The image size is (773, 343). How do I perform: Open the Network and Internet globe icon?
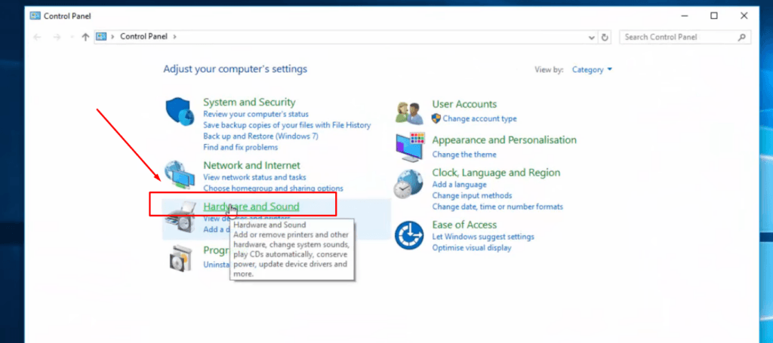(x=180, y=175)
